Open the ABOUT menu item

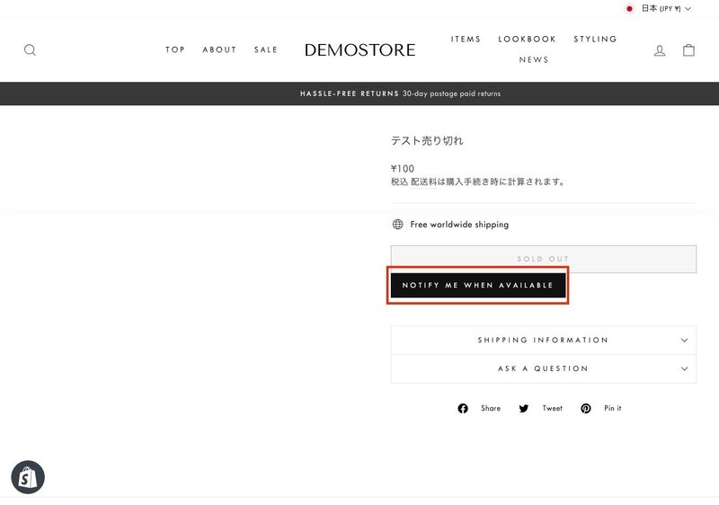click(219, 49)
